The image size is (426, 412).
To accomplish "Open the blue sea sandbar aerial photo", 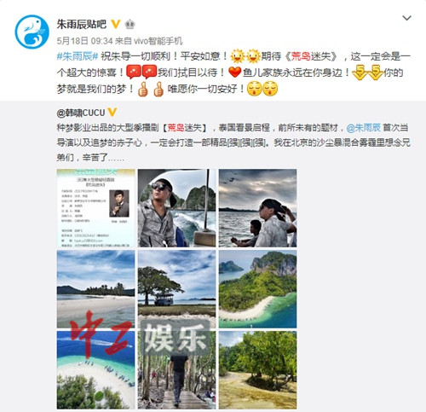I will coord(95,370).
